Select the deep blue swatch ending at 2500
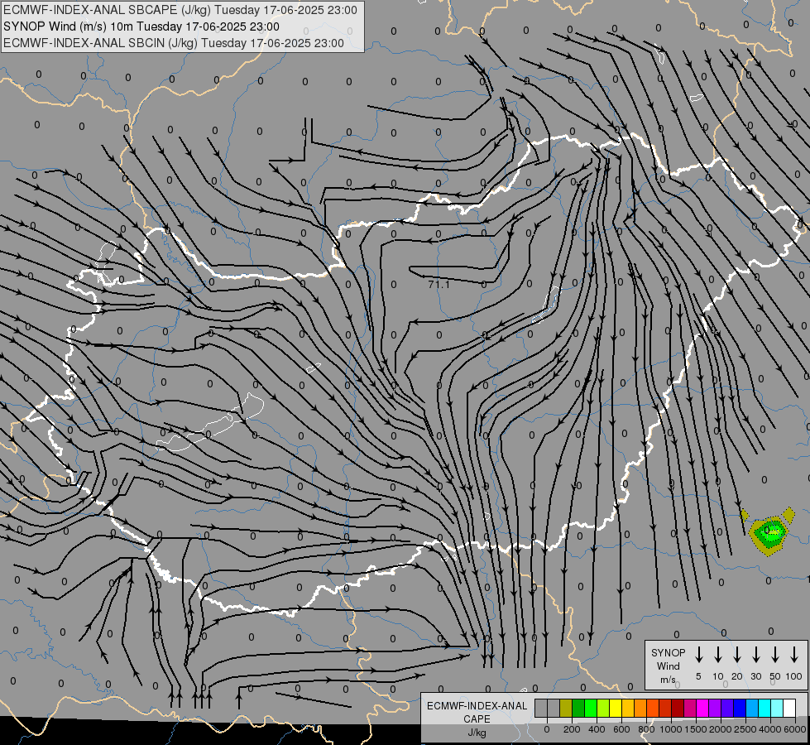Screen dimensions: 810x745 tap(739, 708)
